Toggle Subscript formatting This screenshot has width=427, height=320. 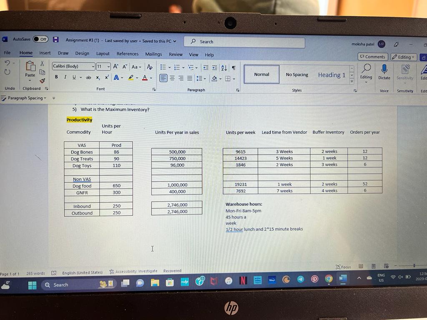98,77
